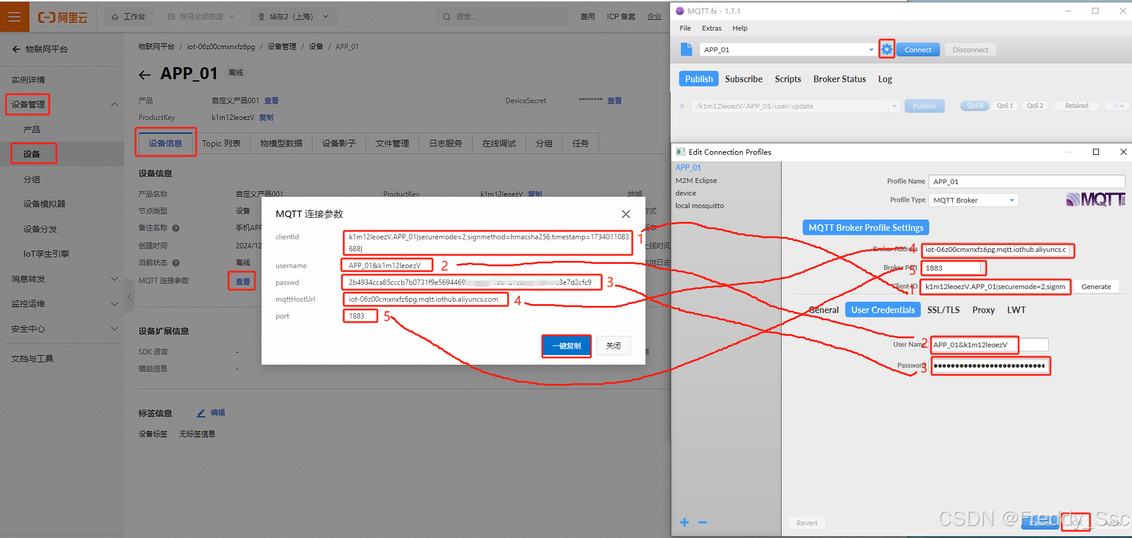Open connection profile settings gear in MQTT.fx
The width and height of the screenshot is (1132, 538).
coord(887,49)
